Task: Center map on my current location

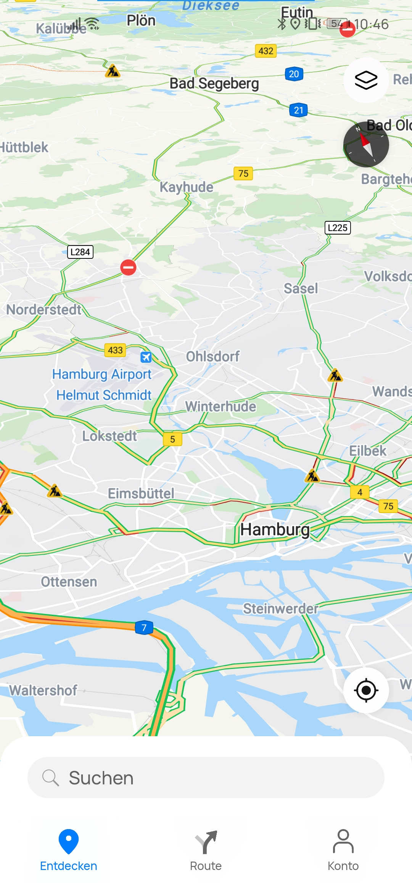Action: 366,690
